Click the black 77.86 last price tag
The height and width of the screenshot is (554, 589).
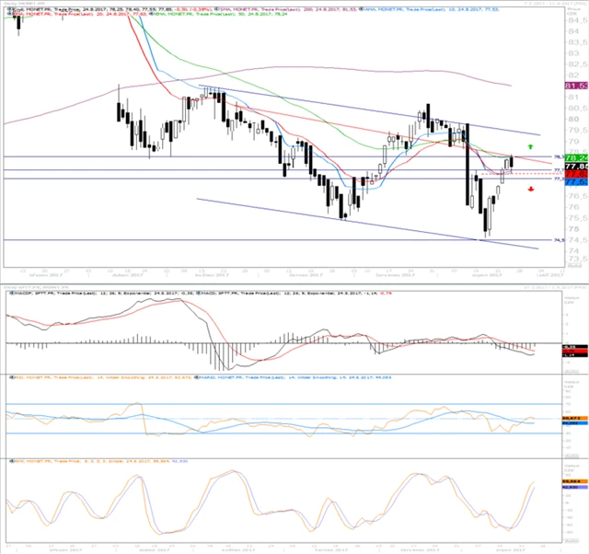tap(576, 167)
